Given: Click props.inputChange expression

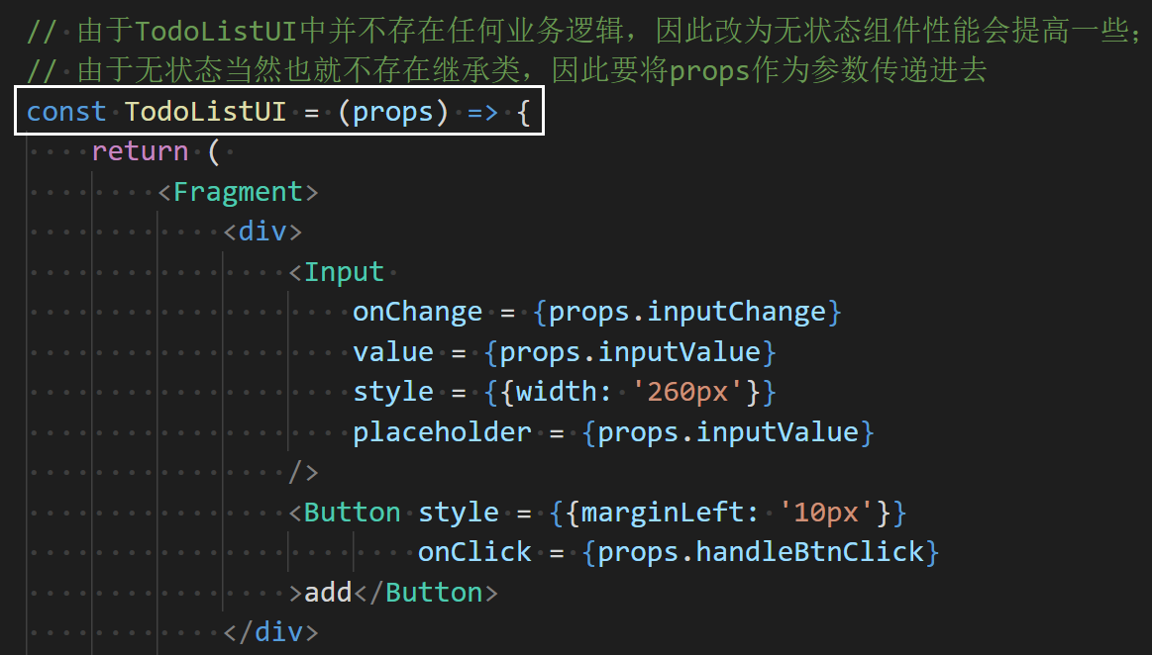Looking at the screenshot, I should pos(687,312).
